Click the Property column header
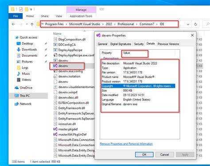Image resolution: width=210 pixels, height=166 pixels. 107,53
